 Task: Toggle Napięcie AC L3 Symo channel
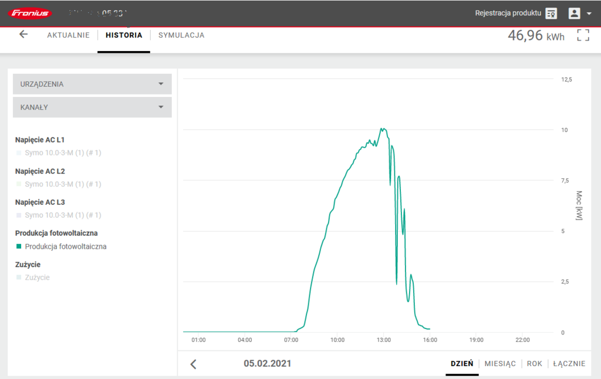tap(63, 215)
